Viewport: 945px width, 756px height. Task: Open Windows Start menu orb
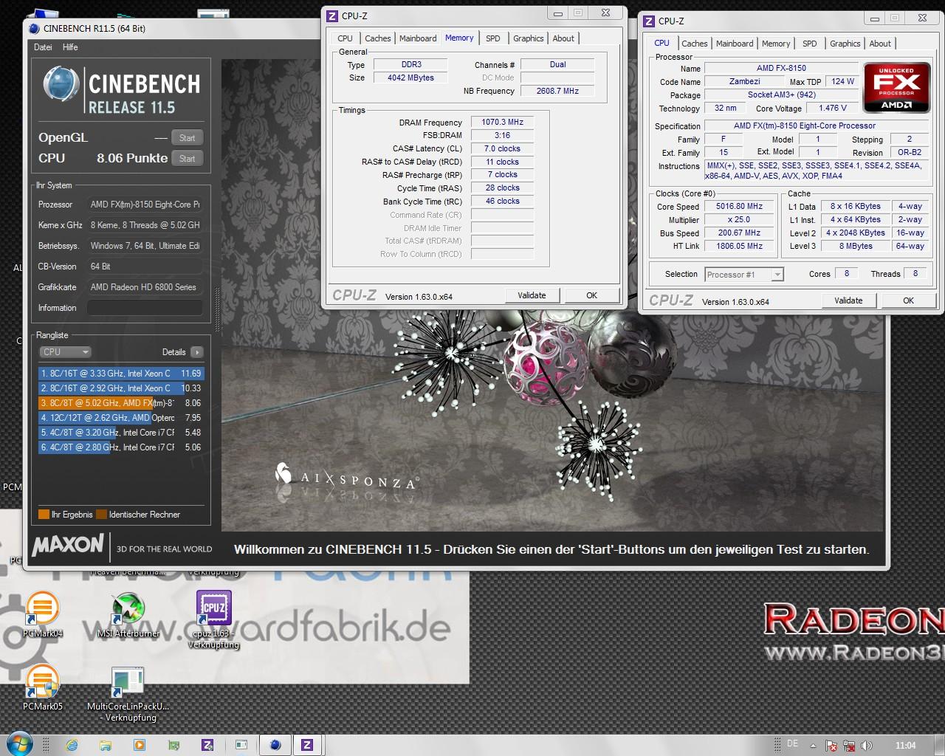[x=19, y=744]
